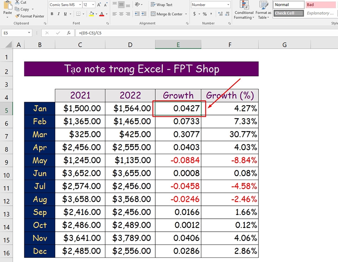
Task: Open the Font settings dialog launcher
Action: [x=107, y=23]
